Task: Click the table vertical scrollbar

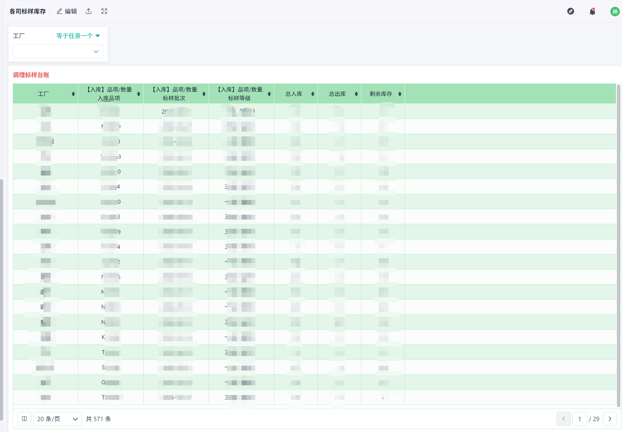Action: point(618,245)
